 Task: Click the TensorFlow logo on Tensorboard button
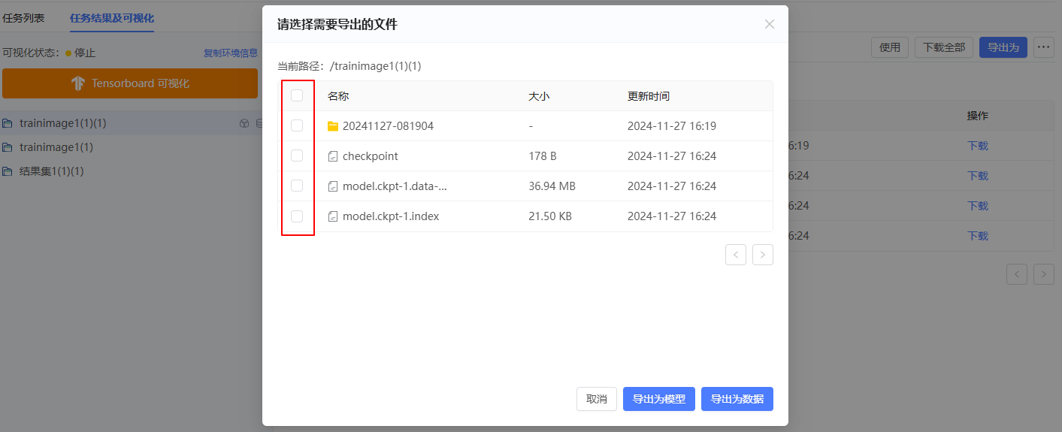78,83
